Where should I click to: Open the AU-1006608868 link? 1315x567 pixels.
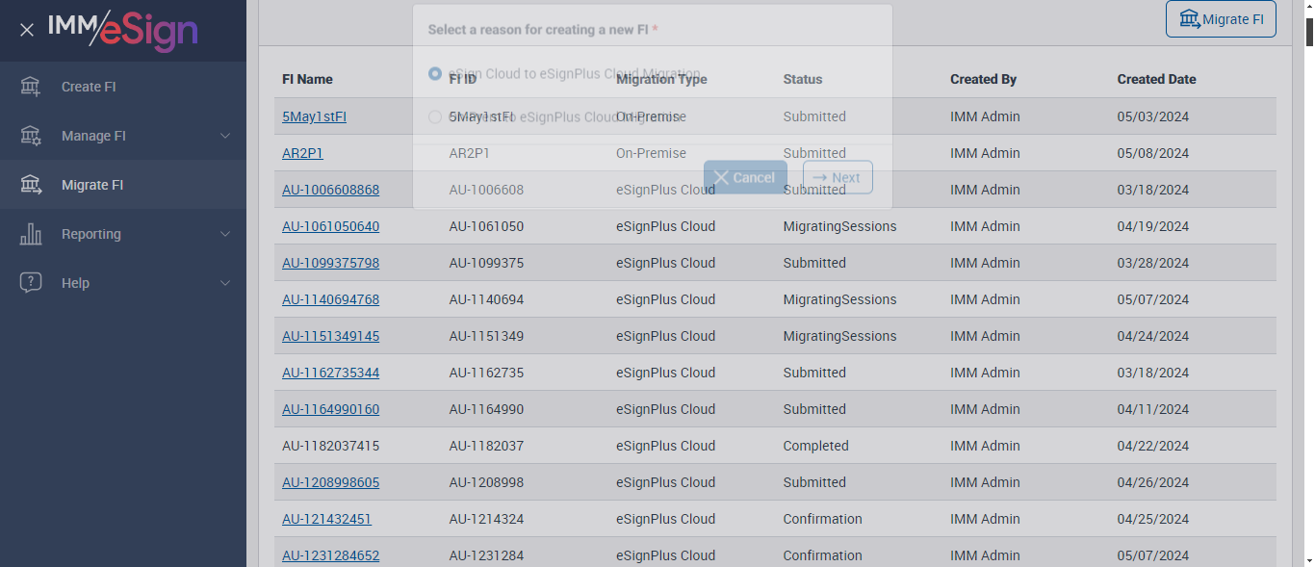click(x=330, y=190)
